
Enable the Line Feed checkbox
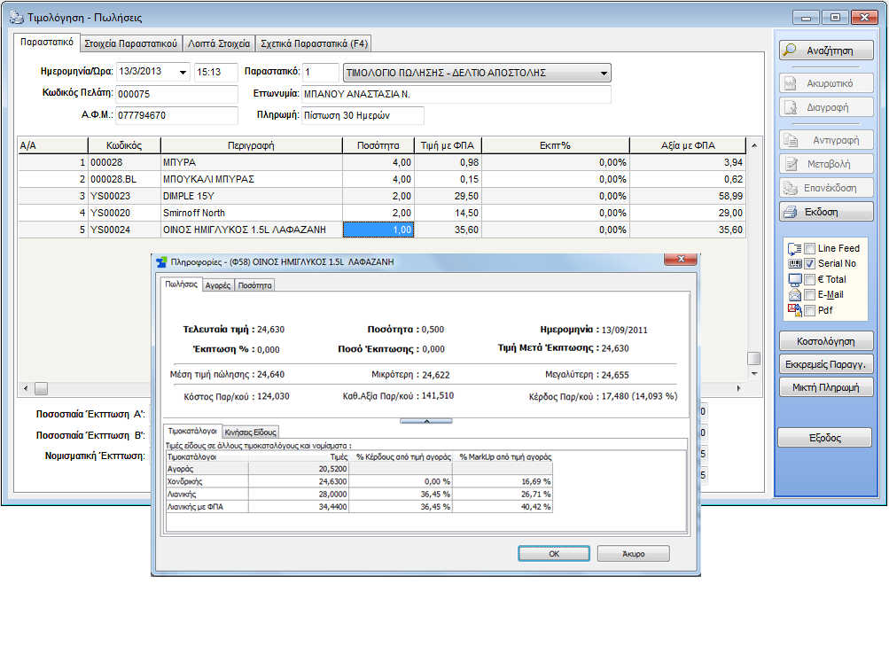click(809, 248)
